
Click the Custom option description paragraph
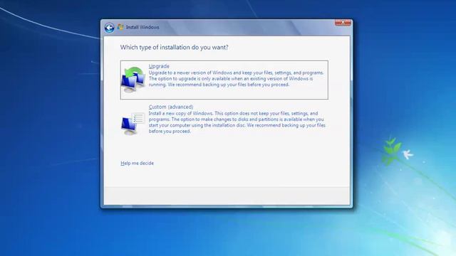pyautogui.click(x=237, y=122)
